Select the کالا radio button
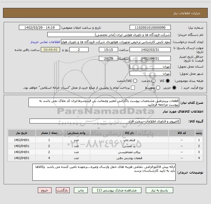 click(168, 81)
